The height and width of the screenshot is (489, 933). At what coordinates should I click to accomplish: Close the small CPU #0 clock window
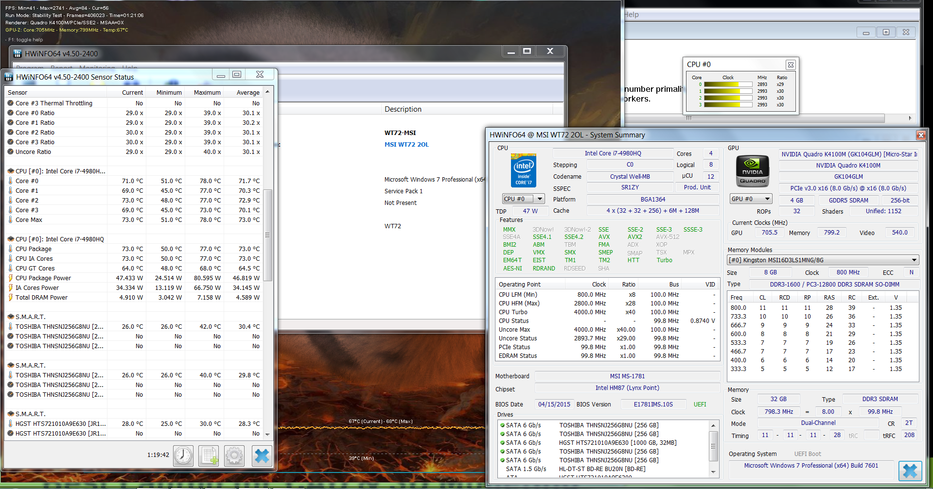(791, 65)
